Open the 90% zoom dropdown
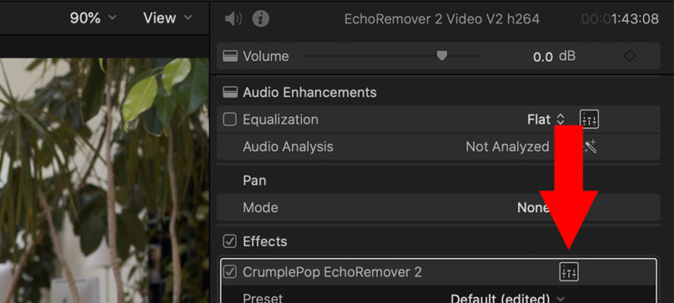674x303 pixels. tap(93, 18)
